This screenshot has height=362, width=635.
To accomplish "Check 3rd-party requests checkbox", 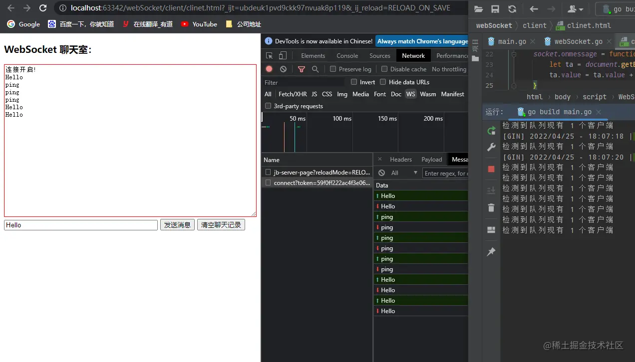I will 268,106.
